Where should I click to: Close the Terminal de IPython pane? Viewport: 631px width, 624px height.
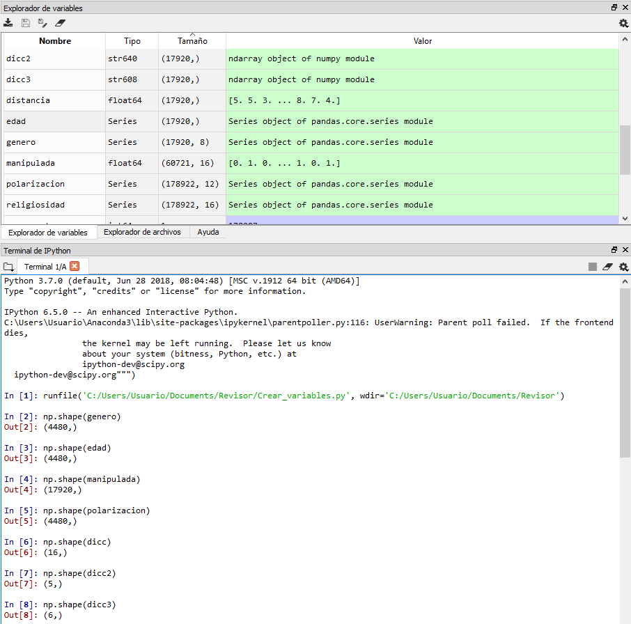tap(625, 249)
